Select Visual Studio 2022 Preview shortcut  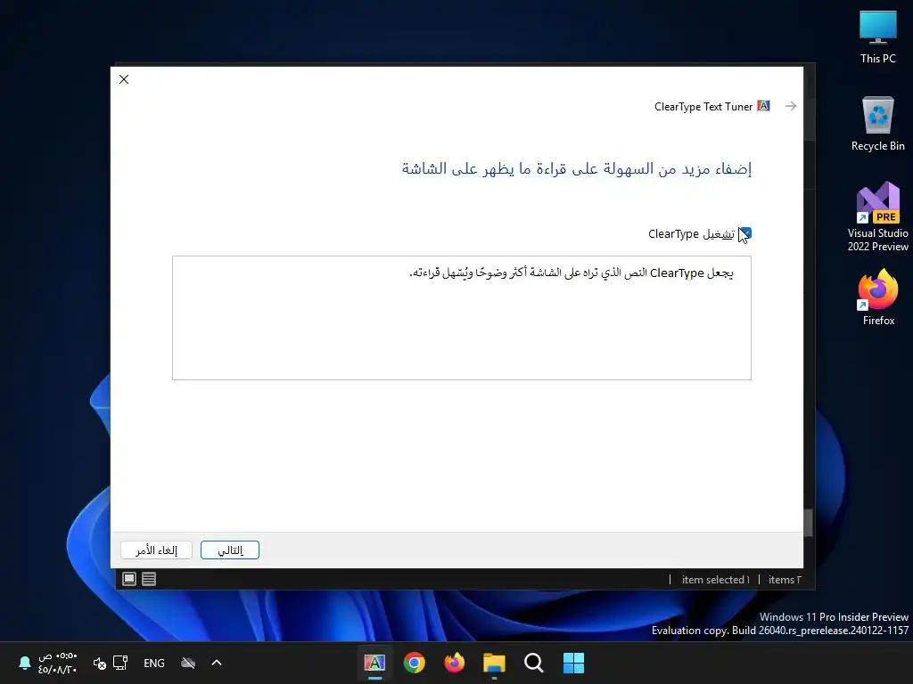pyautogui.click(x=878, y=216)
